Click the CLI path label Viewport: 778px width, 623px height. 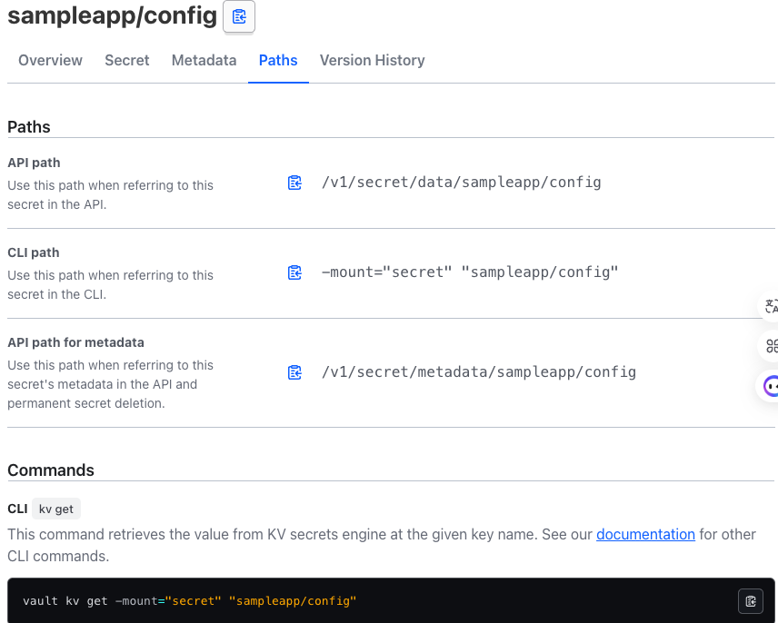(x=34, y=252)
